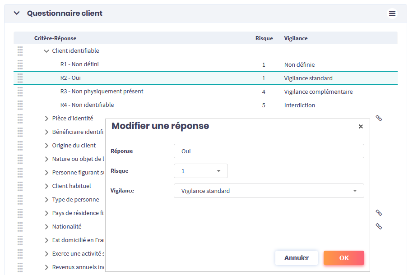Open the Vigilance dropdown list
The height and width of the screenshot is (275, 413).
tap(269, 191)
